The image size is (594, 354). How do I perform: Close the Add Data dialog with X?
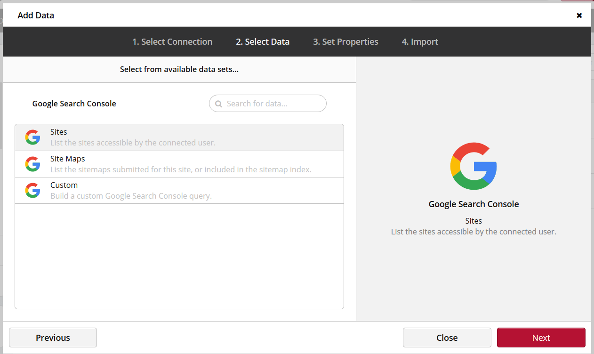pos(579,16)
